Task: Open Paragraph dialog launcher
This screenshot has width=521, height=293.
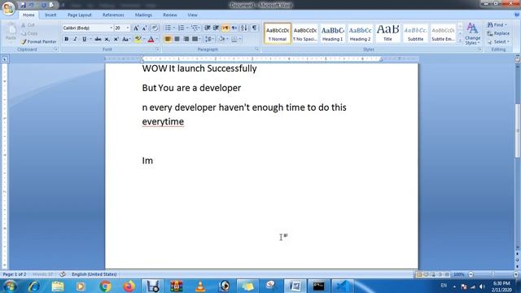Action: 257,50
